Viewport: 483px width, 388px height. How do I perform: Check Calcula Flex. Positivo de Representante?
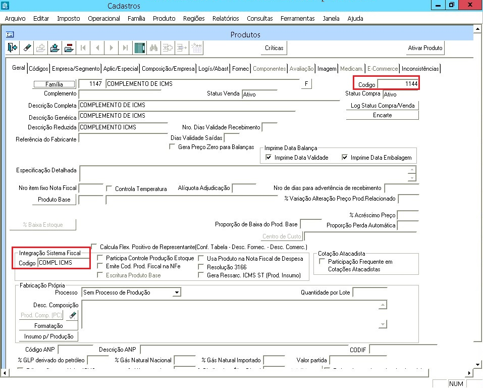click(94, 247)
